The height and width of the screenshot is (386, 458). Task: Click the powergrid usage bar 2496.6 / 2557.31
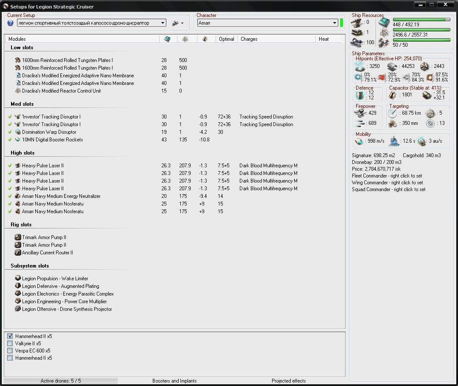tap(421, 30)
